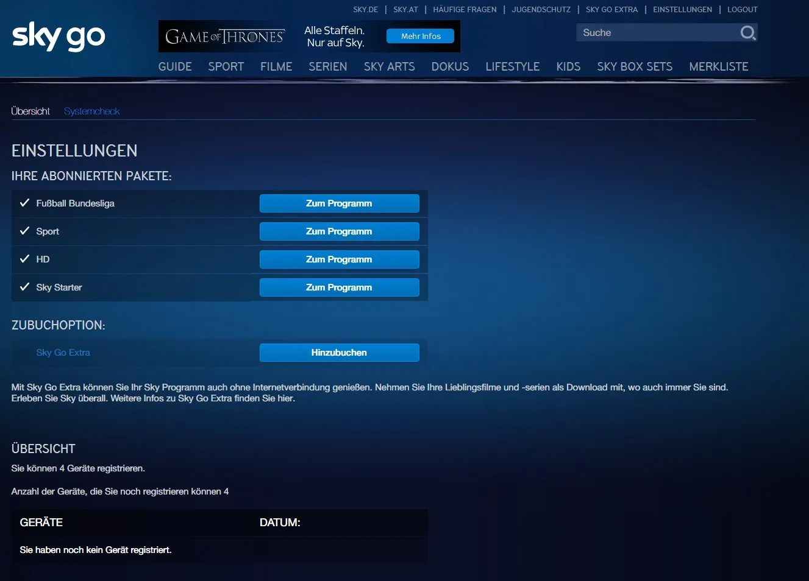This screenshot has width=809, height=581.
Task: Click the DATUM: column header
Action: pyautogui.click(x=280, y=523)
